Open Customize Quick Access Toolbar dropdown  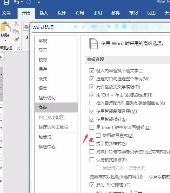click(x=39, y=2)
